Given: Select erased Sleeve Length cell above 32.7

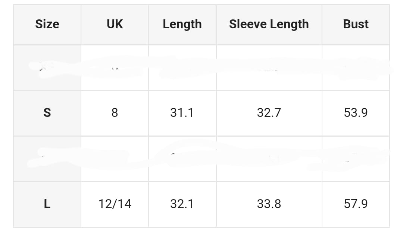Looking at the screenshot, I should click(x=269, y=67).
